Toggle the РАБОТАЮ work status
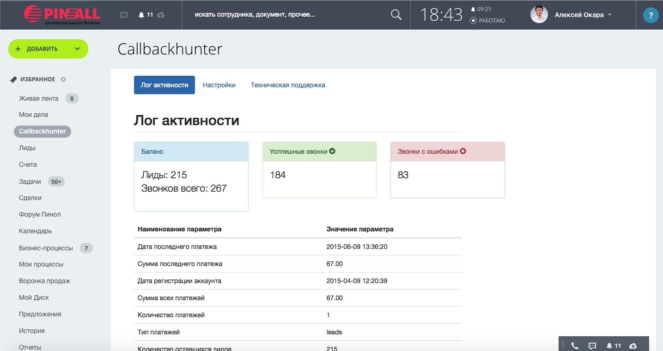 [487, 21]
